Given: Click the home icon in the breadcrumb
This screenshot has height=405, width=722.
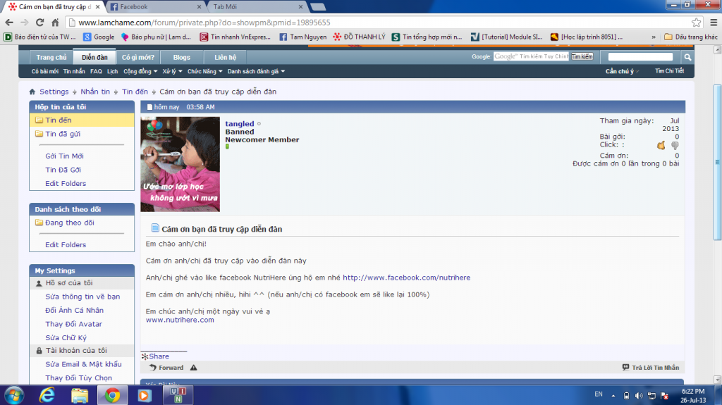Looking at the screenshot, I should pyautogui.click(x=32, y=92).
